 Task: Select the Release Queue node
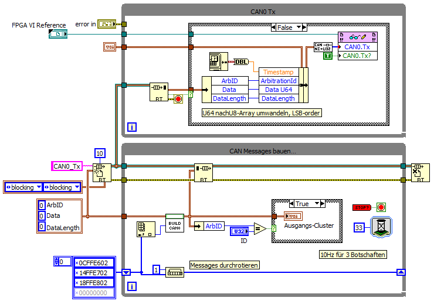421,173
